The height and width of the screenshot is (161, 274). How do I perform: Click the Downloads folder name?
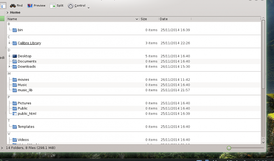[x=27, y=67]
